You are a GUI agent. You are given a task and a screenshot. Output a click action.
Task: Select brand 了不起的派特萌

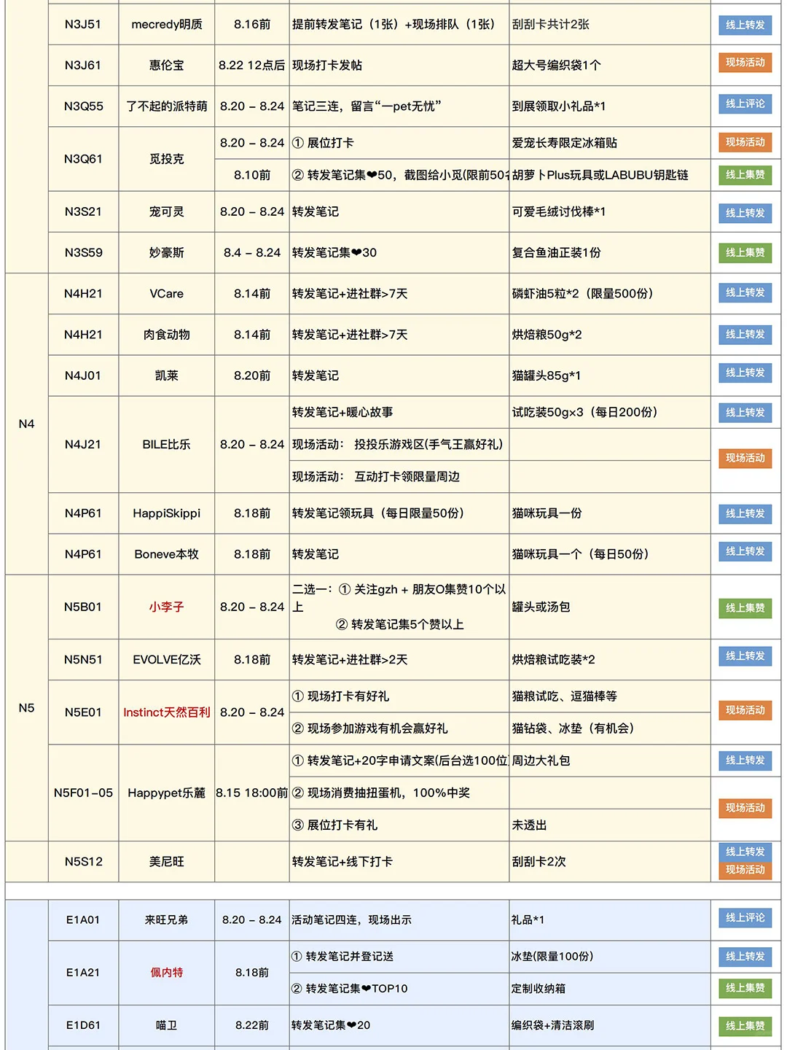point(167,106)
